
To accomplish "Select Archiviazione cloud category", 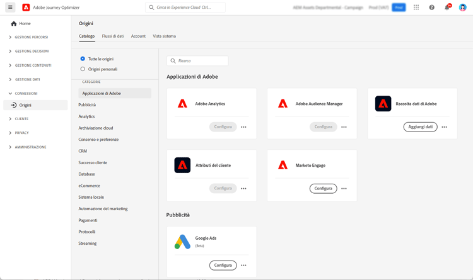I will coord(96,128).
